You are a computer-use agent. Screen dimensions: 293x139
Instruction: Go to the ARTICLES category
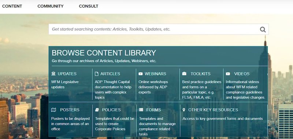(x=110, y=74)
